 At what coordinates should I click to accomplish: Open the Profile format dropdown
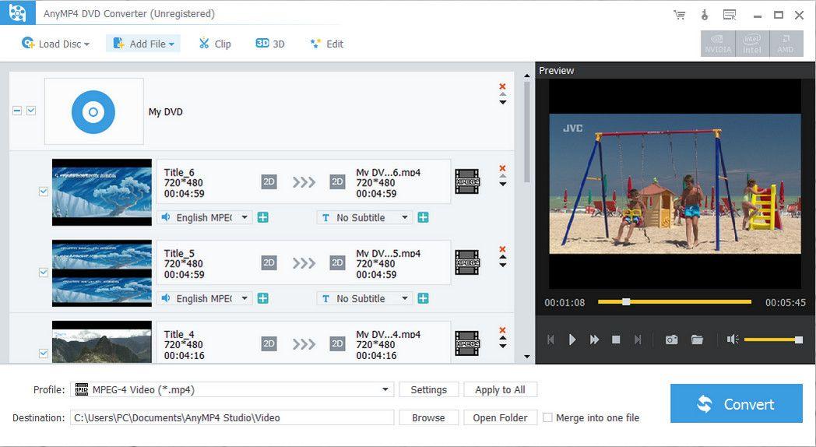coord(385,389)
